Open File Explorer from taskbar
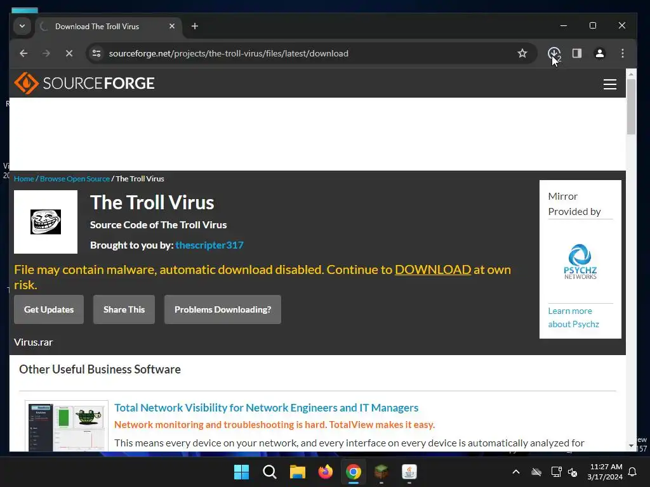The width and height of the screenshot is (650, 487). click(297, 472)
